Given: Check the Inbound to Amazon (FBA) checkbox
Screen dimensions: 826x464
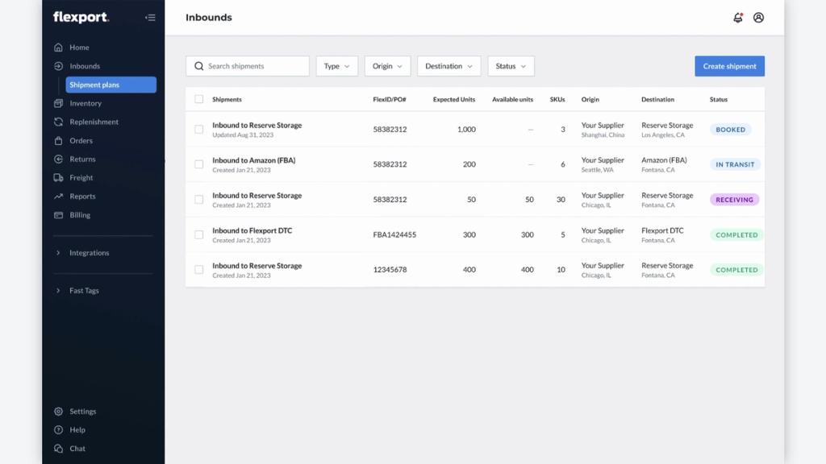Looking at the screenshot, I should [x=198, y=164].
